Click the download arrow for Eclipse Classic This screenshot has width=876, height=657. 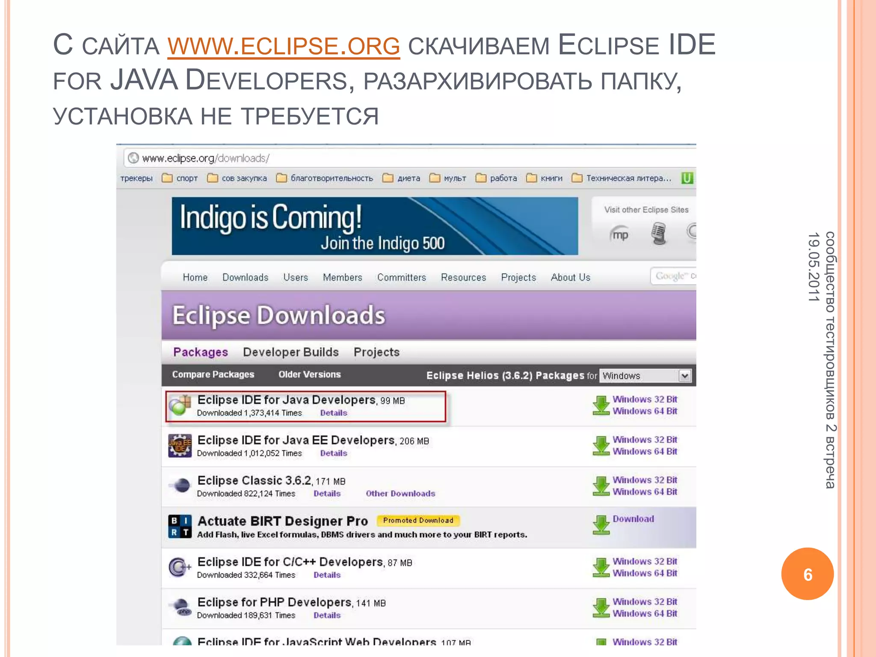[x=601, y=486]
